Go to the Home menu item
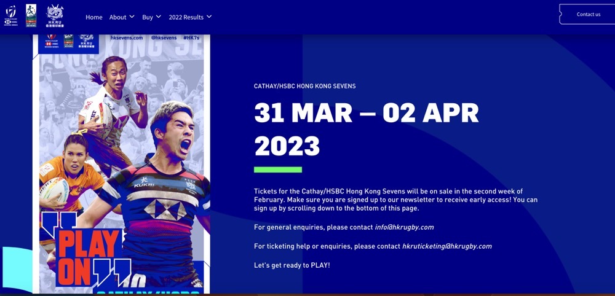615x296 pixels. 94,17
